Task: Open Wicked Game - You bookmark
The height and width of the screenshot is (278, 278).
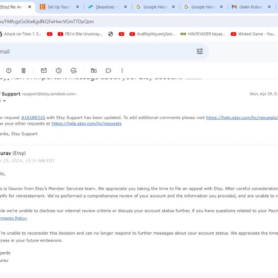Action: 253,34
